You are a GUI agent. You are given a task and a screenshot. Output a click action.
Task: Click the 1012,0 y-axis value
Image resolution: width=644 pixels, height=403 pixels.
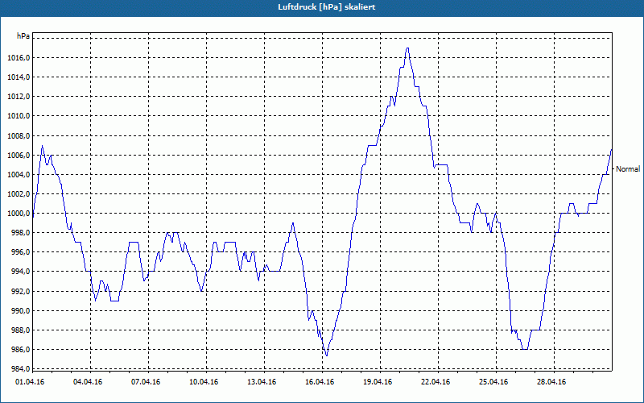click(x=19, y=97)
